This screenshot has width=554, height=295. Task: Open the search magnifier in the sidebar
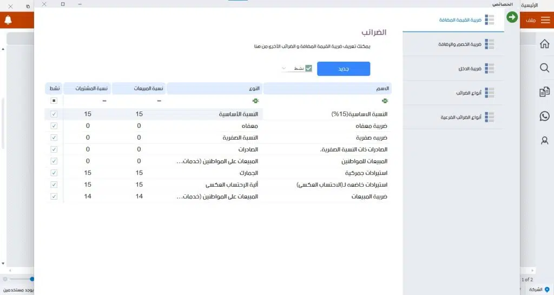[x=544, y=68]
